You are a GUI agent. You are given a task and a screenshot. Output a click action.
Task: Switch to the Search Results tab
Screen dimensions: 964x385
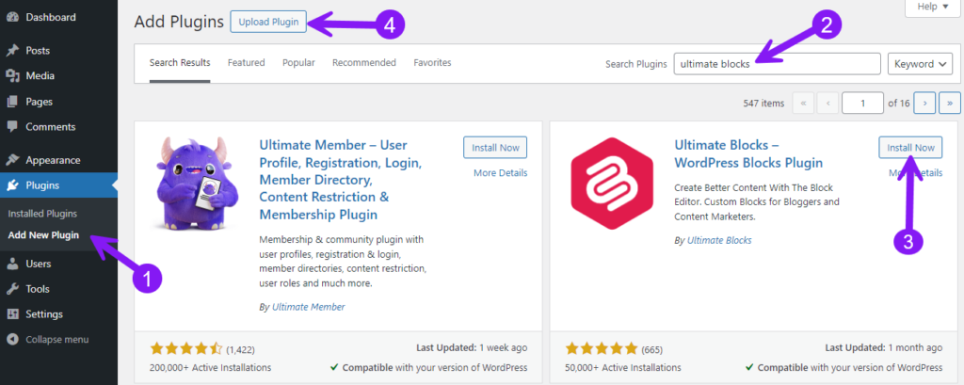(x=180, y=63)
